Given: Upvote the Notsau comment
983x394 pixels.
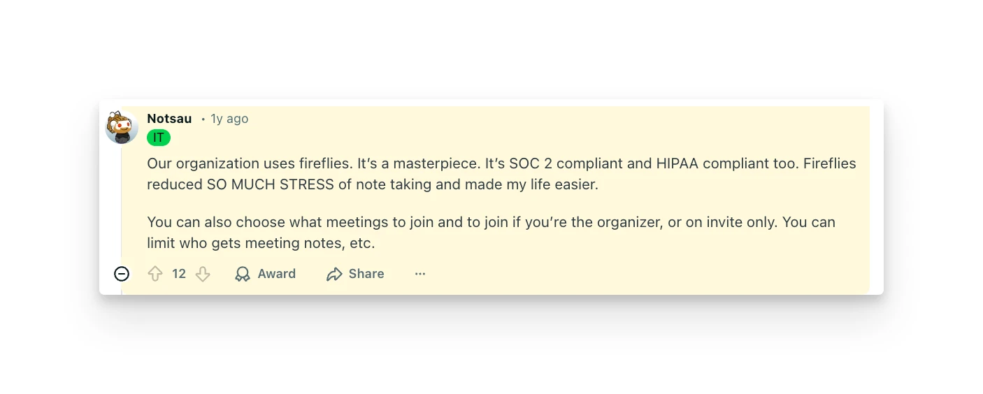Looking at the screenshot, I should (x=155, y=274).
